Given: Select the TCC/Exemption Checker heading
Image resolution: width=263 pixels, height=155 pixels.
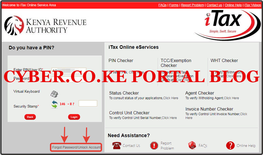Looking at the screenshot, I should pyautogui.click(x=176, y=63).
